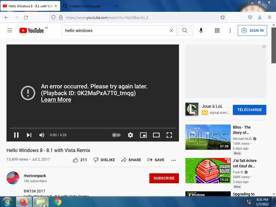
Task: Pause the video
Action: click(x=16, y=135)
